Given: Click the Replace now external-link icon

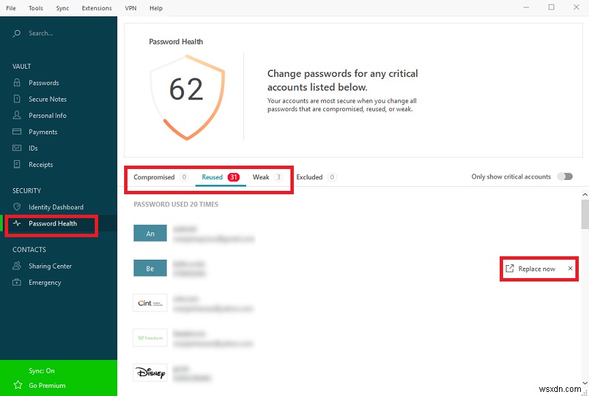Looking at the screenshot, I should [x=510, y=269].
